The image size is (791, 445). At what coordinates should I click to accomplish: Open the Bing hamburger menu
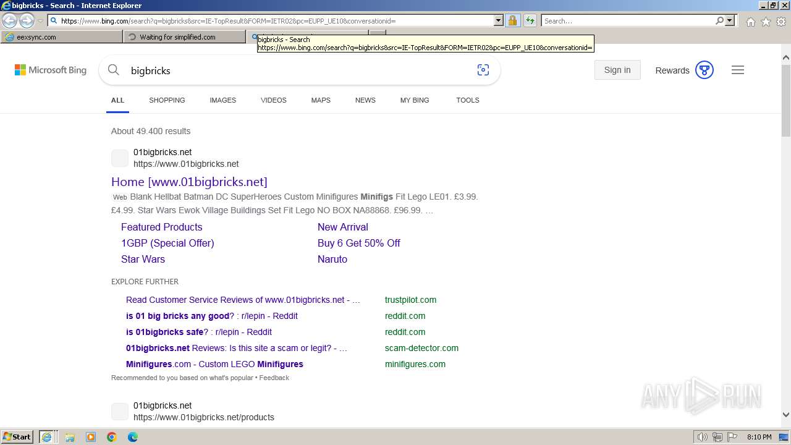(x=738, y=70)
